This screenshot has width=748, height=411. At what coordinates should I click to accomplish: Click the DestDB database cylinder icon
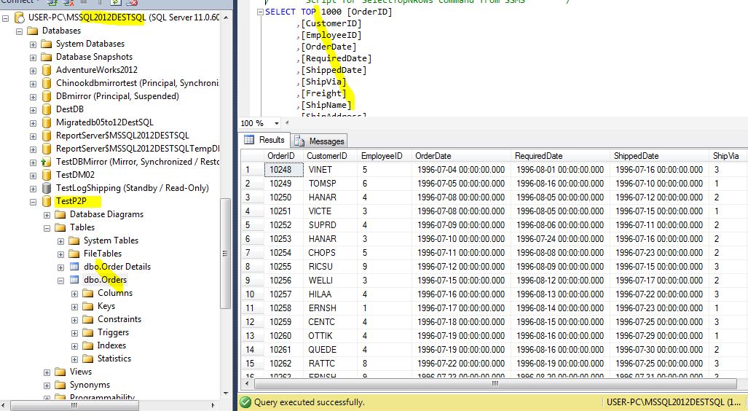pyautogui.click(x=47, y=109)
